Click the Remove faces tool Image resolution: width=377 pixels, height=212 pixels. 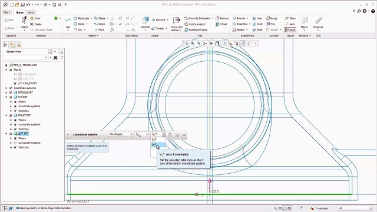(222, 18)
